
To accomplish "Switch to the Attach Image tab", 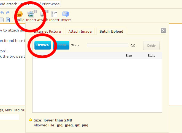I will coord(80,31).
